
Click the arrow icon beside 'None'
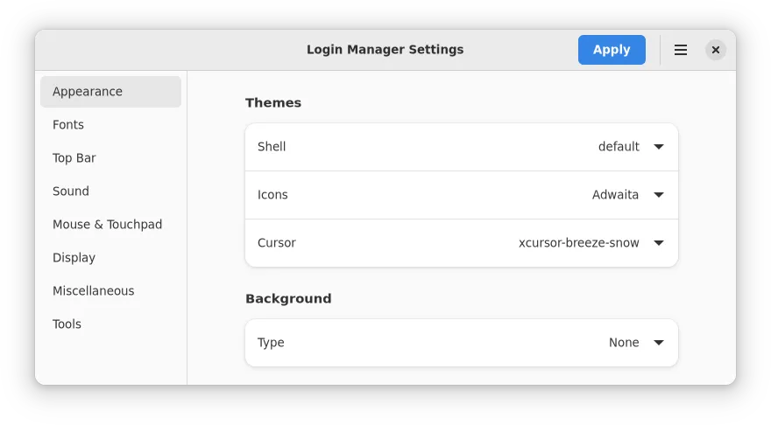[659, 343]
